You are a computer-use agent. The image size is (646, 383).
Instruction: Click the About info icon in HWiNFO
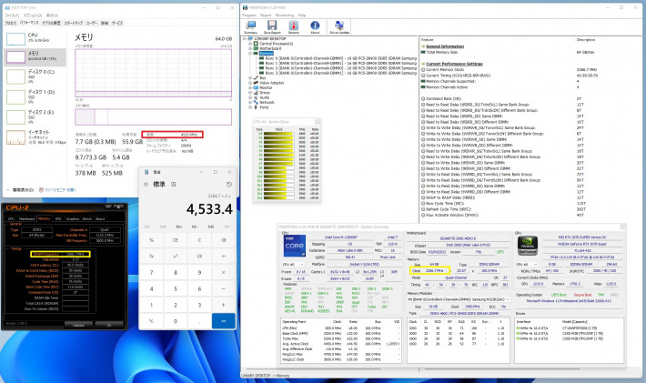(x=313, y=26)
